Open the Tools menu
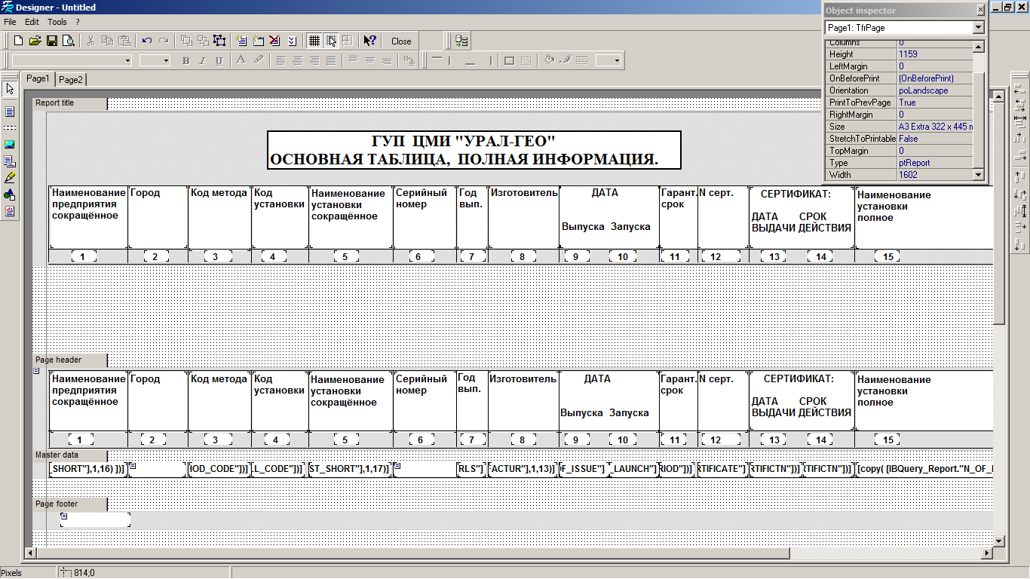1030x579 pixels. 57,23
